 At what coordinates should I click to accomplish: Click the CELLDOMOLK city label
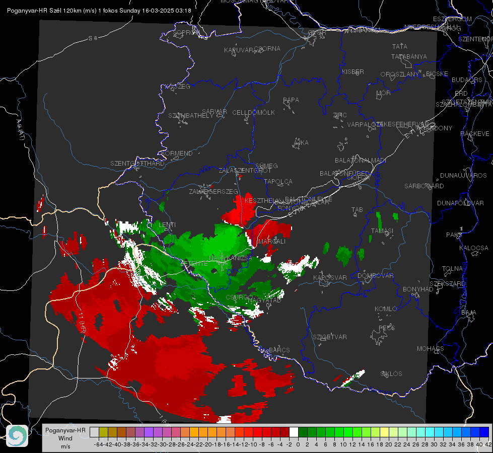253,113
